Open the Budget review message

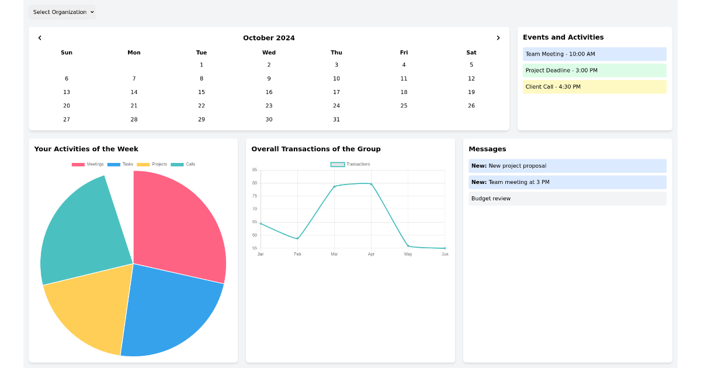(x=567, y=199)
